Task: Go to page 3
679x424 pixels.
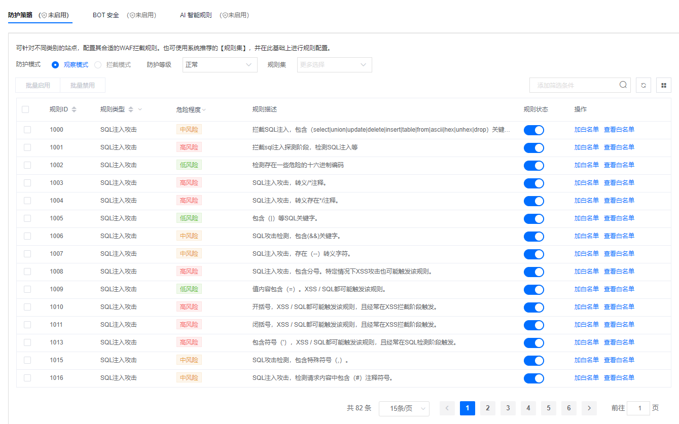Action: tap(508, 408)
